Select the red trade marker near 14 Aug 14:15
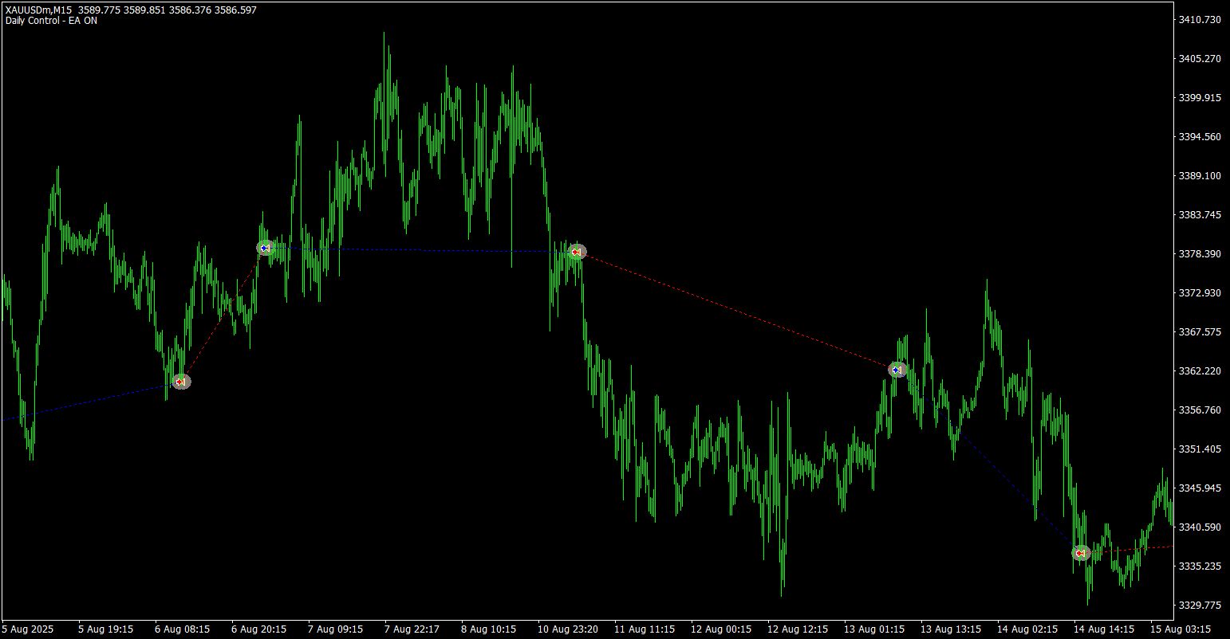The width and height of the screenshot is (1230, 639). click(1081, 553)
